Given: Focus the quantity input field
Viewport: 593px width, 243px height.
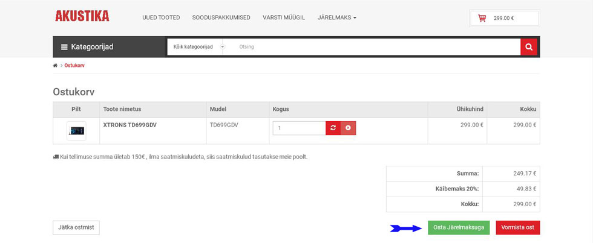Looking at the screenshot, I should 299,128.
